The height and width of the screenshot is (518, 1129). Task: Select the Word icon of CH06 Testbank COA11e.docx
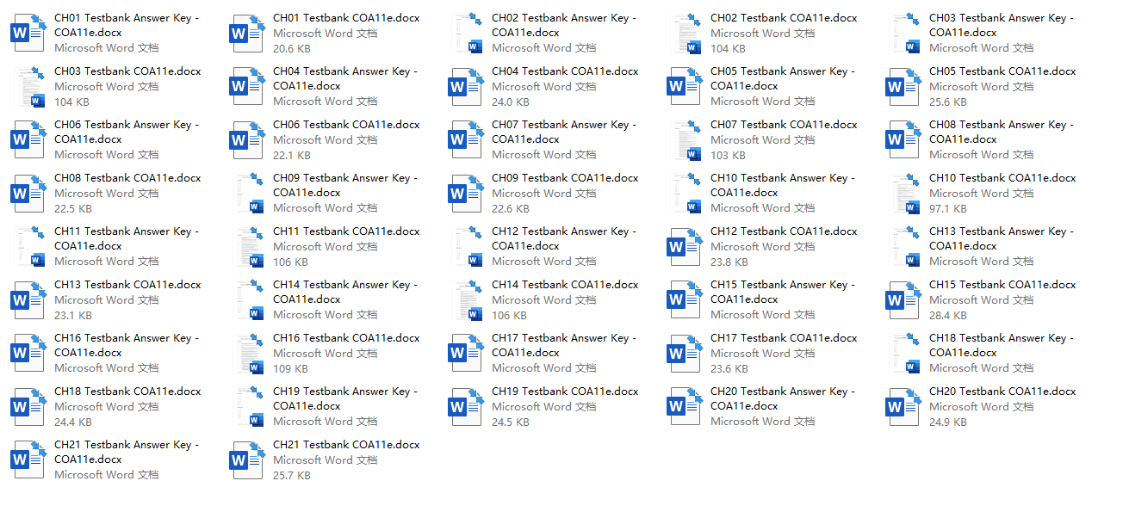(x=246, y=139)
